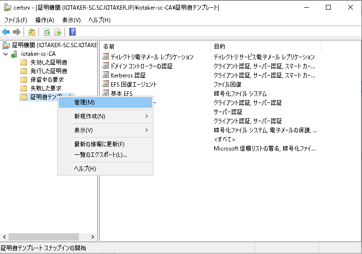The width and height of the screenshot is (362, 254).
Task: Open the 操作(A) menu in menu bar
Action: point(44,20)
